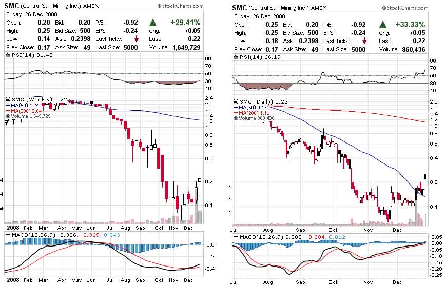
Task: Click the MACD histogram value 0.012
Action: pyautogui.click(x=337, y=237)
